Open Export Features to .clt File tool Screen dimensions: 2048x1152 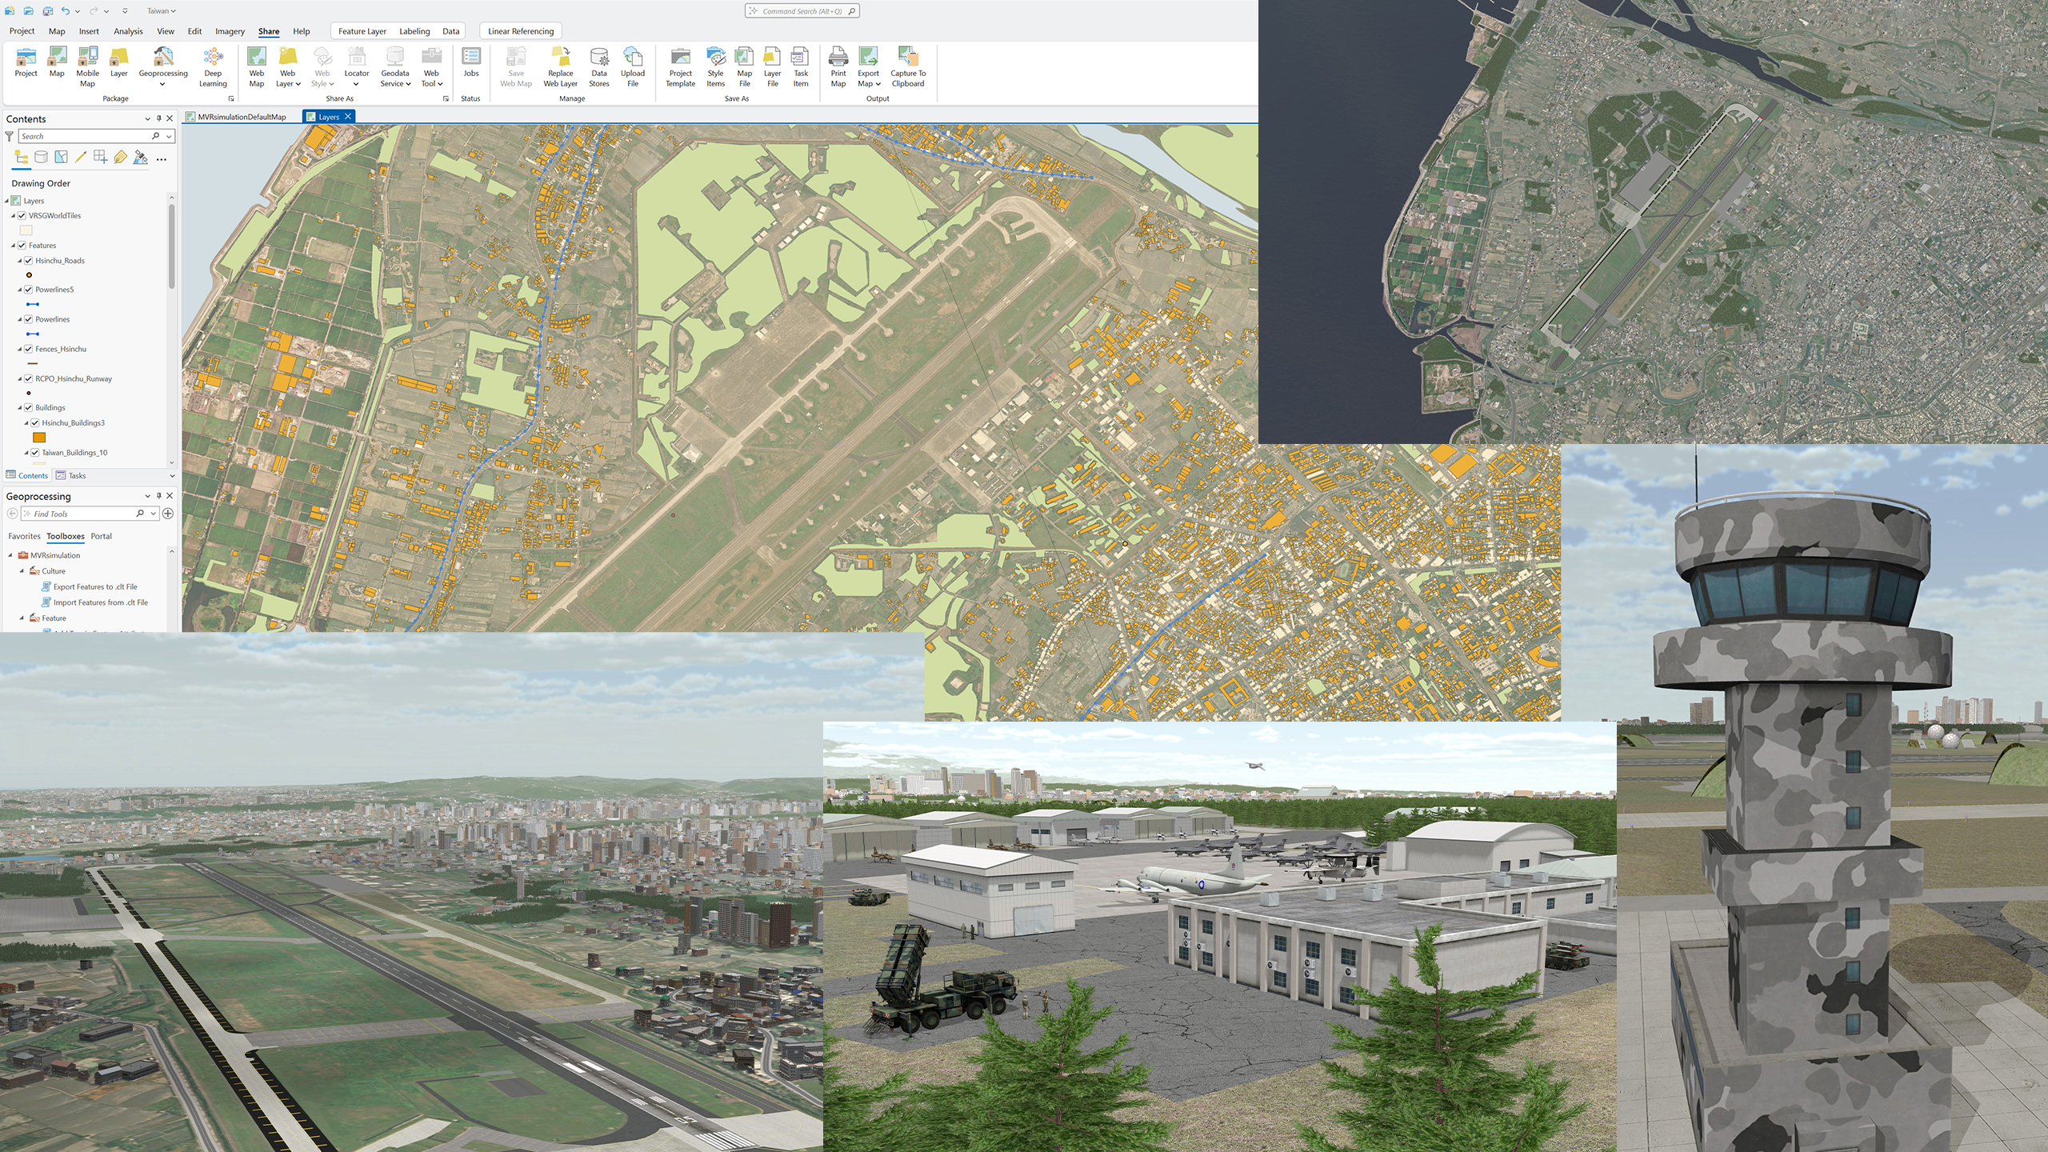click(x=95, y=587)
